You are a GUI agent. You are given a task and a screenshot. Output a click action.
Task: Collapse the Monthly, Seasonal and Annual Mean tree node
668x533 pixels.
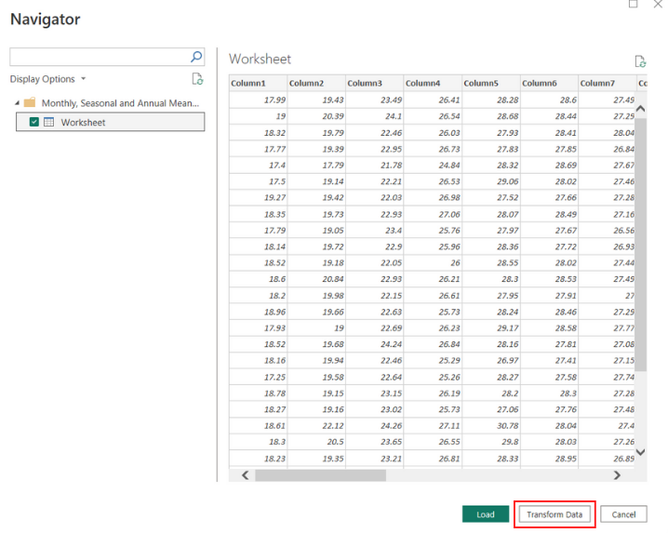pos(17,103)
